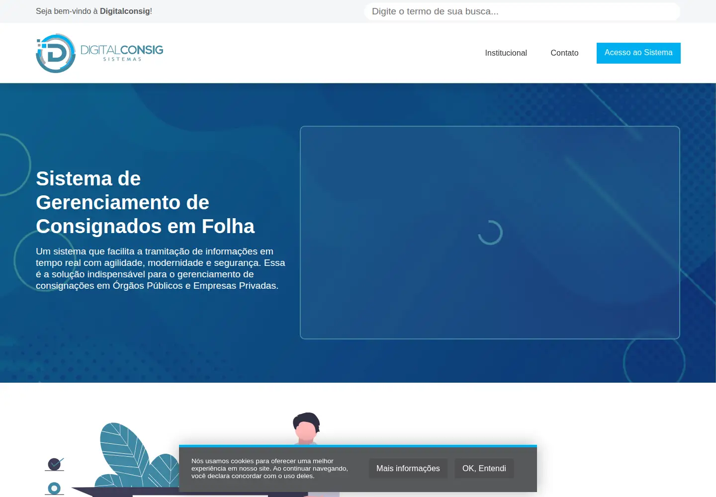716x497 pixels.
Task: Open the Institucional menu item
Action: click(506, 53)
